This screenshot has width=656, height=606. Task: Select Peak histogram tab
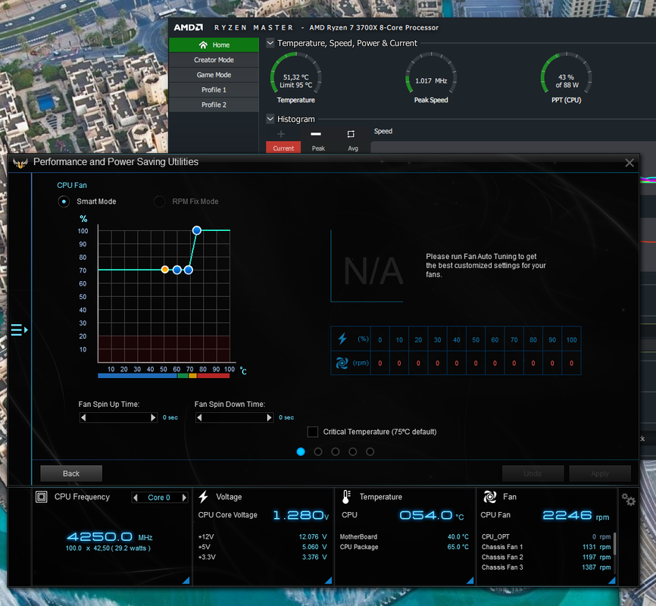(x=318, y=148)
